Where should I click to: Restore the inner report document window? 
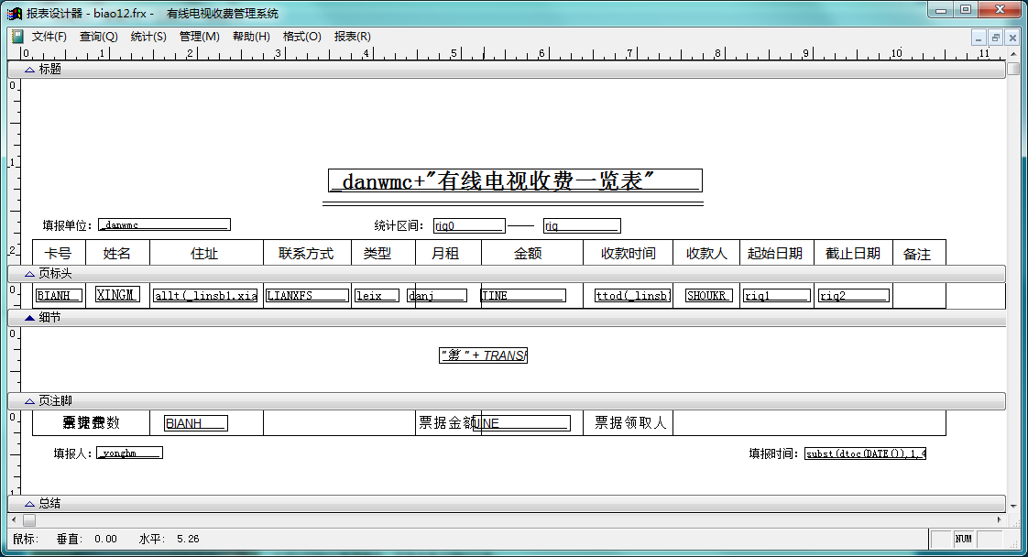click(995, 38)
